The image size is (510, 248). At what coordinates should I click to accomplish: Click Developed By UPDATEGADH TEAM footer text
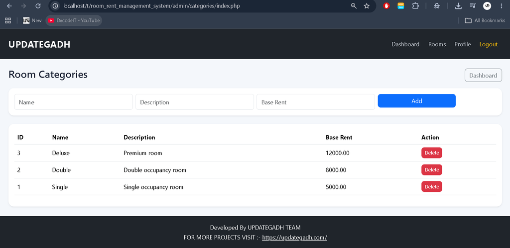pos(255,227)
